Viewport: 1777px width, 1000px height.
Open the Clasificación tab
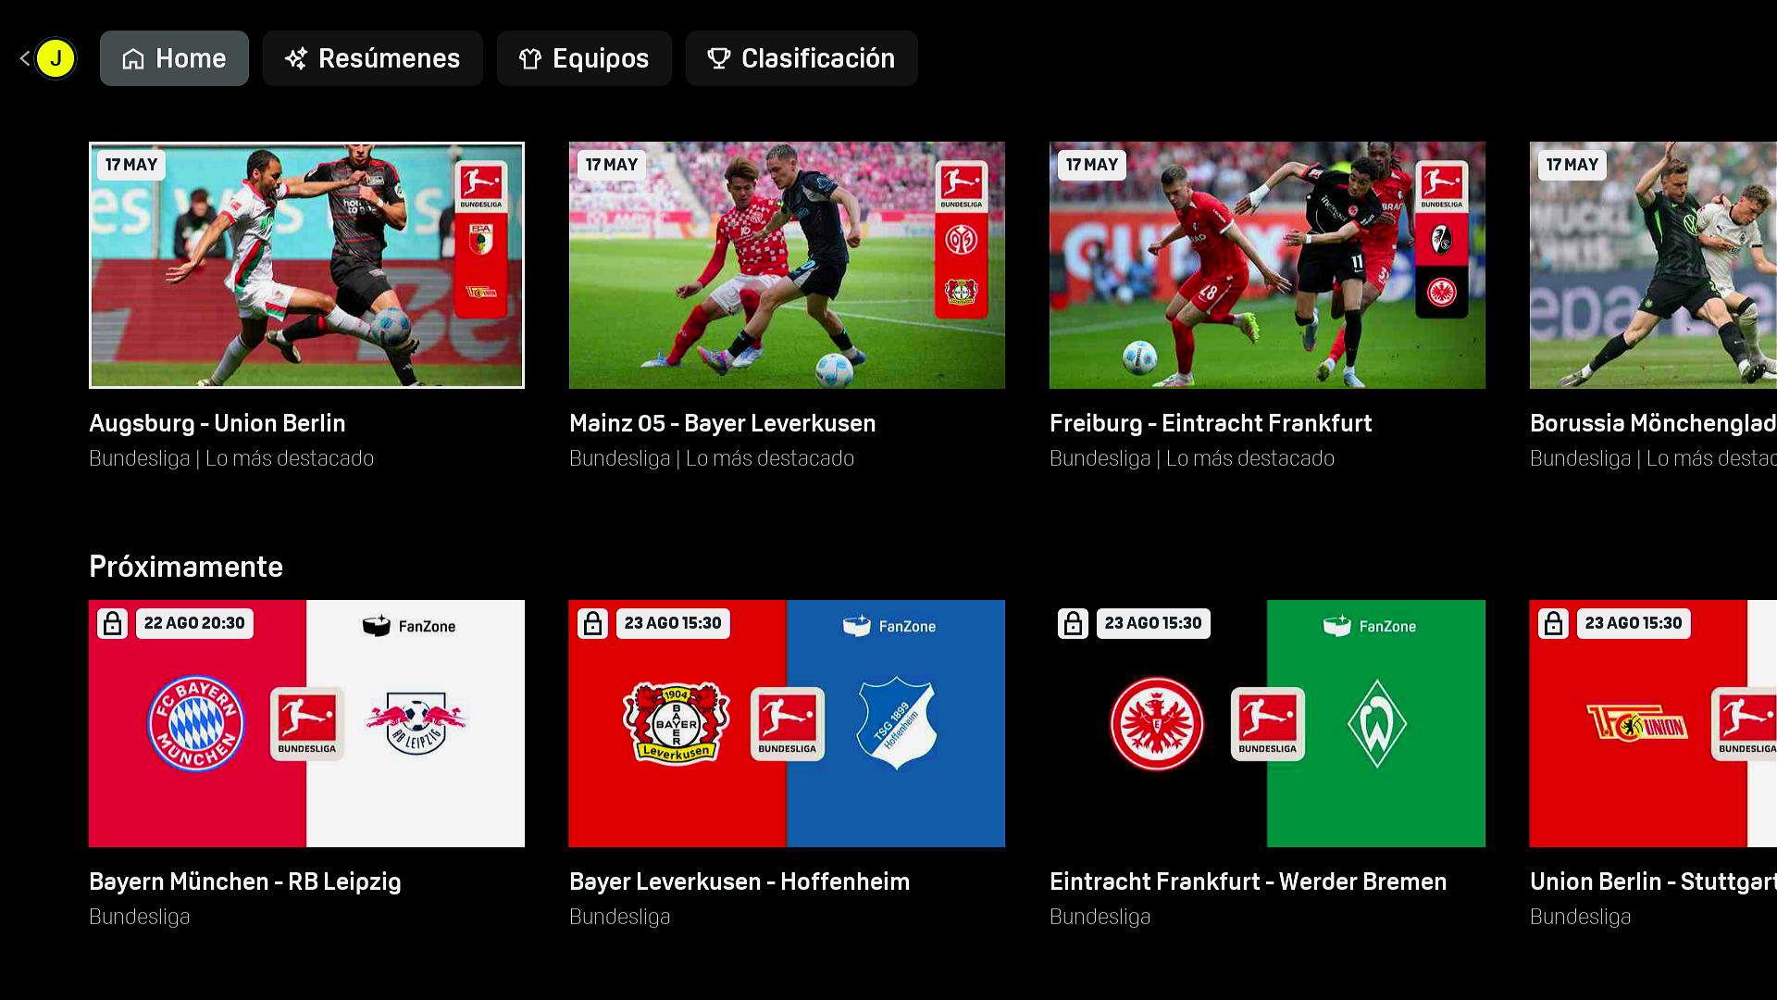click(x=802, y=58)
